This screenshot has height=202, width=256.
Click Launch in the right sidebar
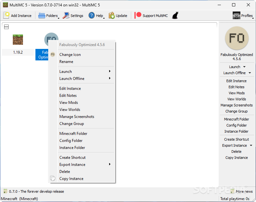pos(235,67)
